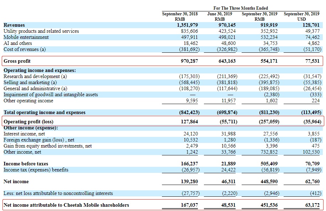Click 'Selling and marketing (a)' label
Image resolution: width=326 pixels, height=211 pixels.
pos(30,82)
